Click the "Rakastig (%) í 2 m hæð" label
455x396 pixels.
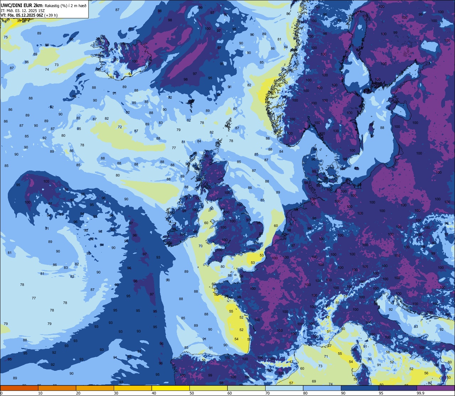click(65, 5)
